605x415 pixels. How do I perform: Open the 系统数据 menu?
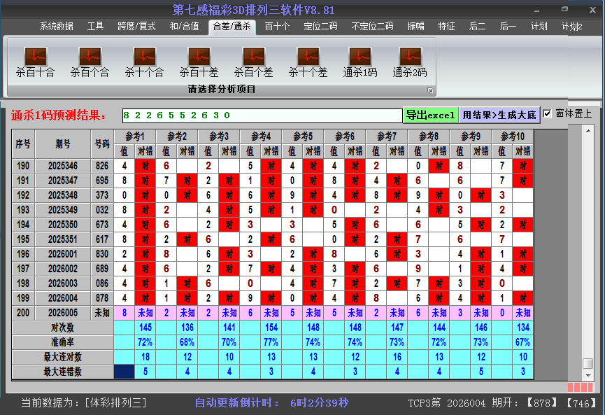[56, 27]
